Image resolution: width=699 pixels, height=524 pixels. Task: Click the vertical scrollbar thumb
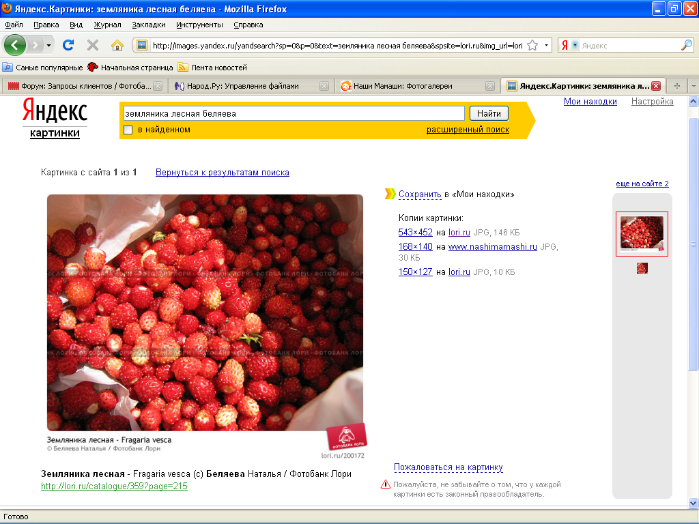(694, 244)
